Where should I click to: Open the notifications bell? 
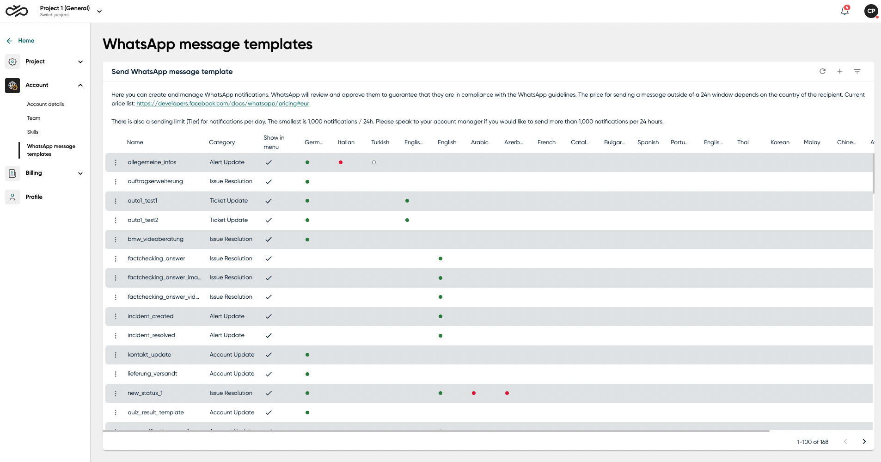(x=844, y=11)
